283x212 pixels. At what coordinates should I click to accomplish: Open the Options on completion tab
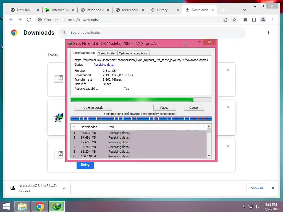[133, 53]
